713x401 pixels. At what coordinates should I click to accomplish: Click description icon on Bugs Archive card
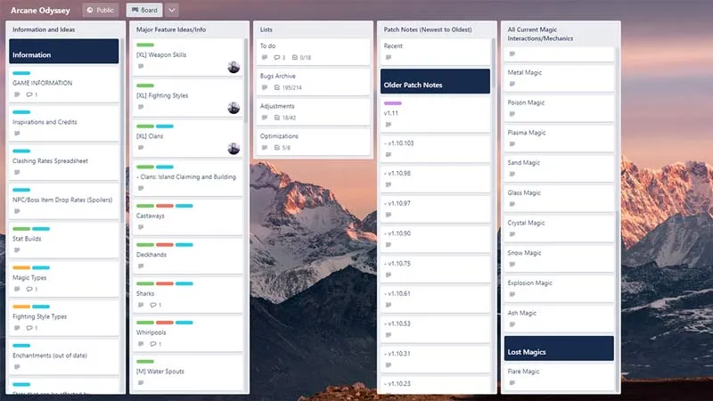pos(265,87)
